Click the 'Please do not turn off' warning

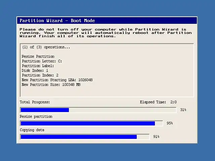point(105,33)
